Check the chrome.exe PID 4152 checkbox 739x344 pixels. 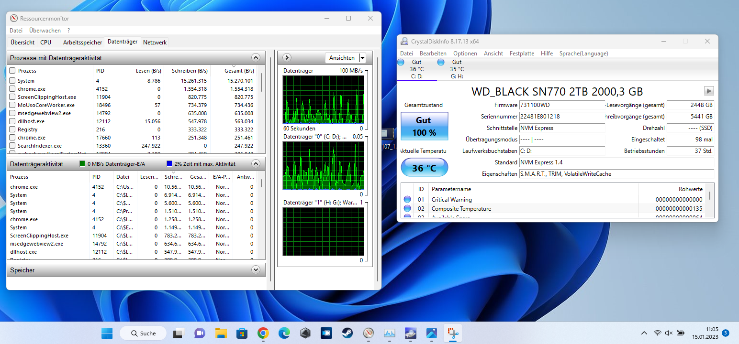(12, 89)
